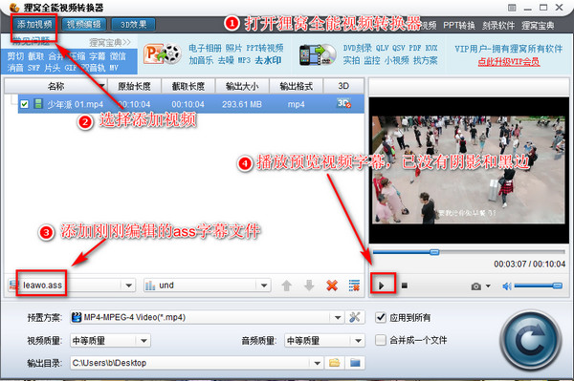The width and height of the screenshot is (574, 381).
Task: Click the video preview frame
Action: click(469, 170)
